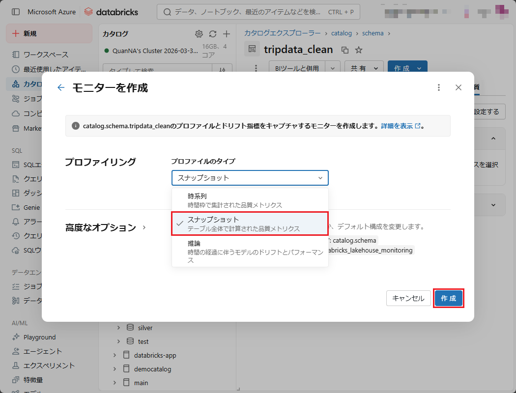Open the 詳細を表示 link

click(x=401, y=126)
